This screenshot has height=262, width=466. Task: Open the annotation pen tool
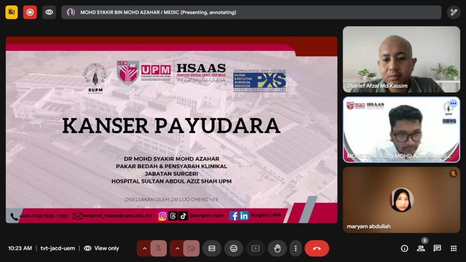tap(453, 12)
